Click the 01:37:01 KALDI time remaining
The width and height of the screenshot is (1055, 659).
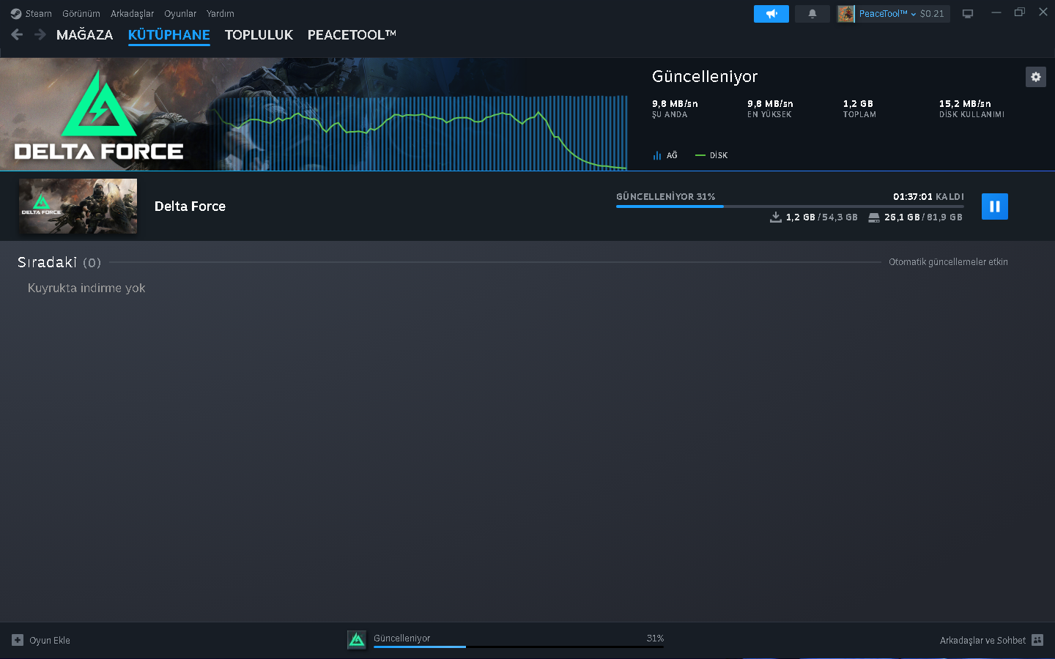click(928, 197)
